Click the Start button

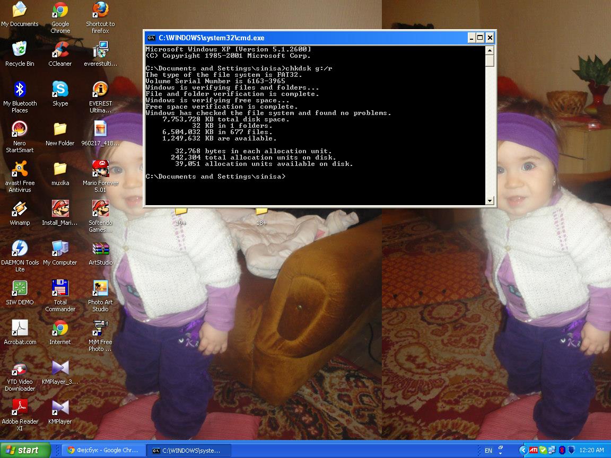coord(25,450)
